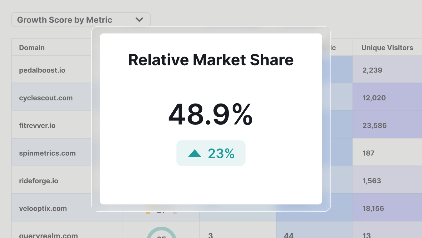Click the circular score gauge for queryrealm.com
Viewport: 422px width, 238px height.
coord(161,235)
